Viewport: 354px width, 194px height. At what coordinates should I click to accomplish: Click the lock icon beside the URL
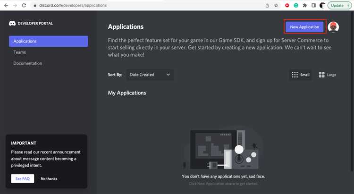tap(35, 5)
